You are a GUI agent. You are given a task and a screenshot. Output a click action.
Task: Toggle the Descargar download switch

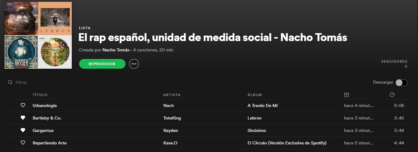pos(401,83)
